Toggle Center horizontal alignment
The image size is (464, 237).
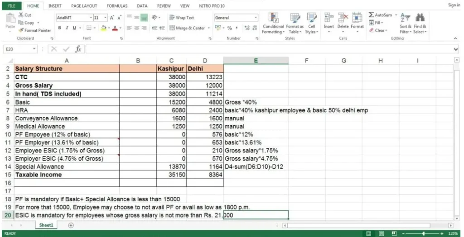click(x=137, y=28)
